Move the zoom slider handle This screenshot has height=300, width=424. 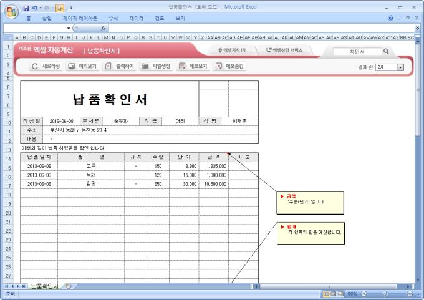pos(385,294)
